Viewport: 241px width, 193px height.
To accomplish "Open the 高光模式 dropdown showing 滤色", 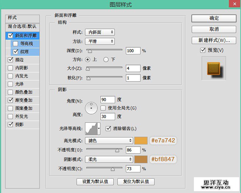I will 109,140.
